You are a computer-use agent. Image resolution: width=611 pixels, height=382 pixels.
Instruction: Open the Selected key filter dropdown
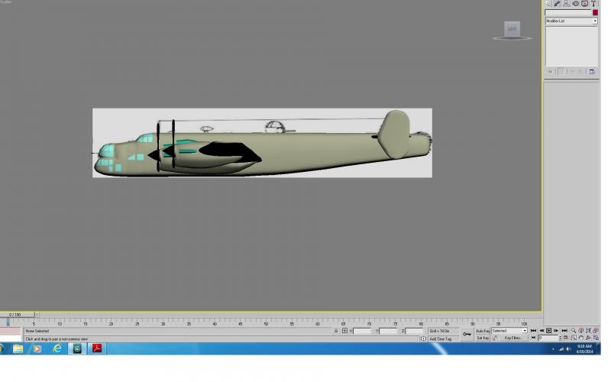[509, 331]
